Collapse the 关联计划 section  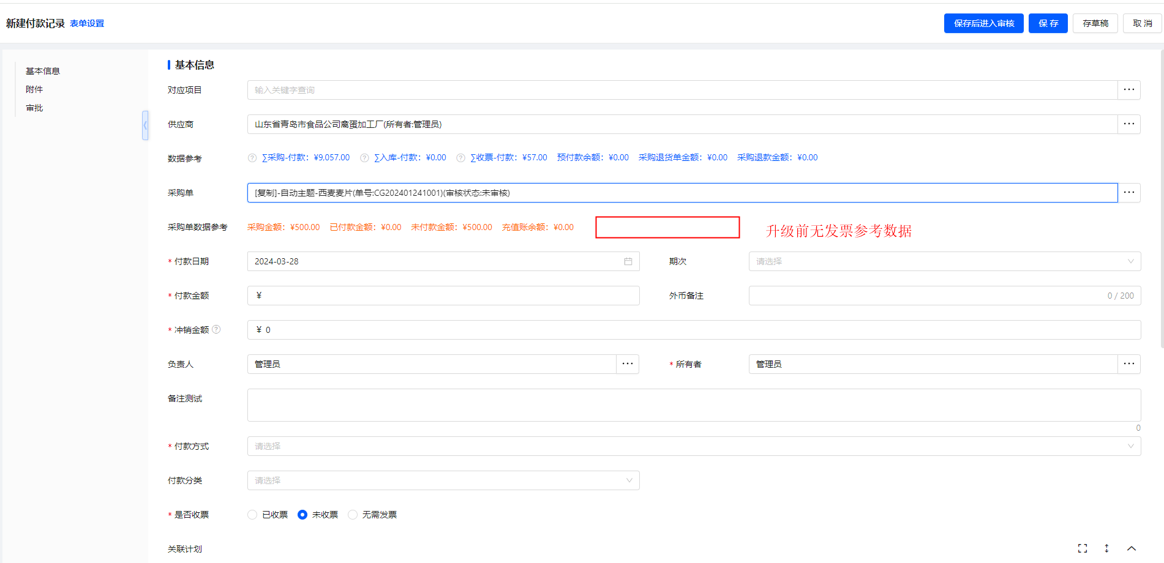point(1132,548)
